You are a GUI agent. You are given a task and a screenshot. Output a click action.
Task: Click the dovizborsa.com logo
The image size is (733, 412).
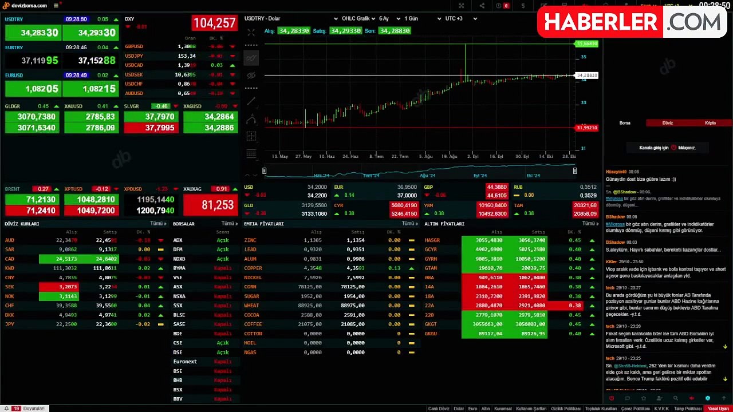point(25,6)
